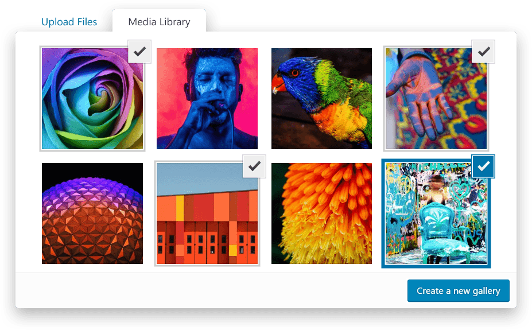This screenshot has height=330, width=532.
Task: Click the turquoise chair graffiti thumbnail
Action: coord(436,213)
